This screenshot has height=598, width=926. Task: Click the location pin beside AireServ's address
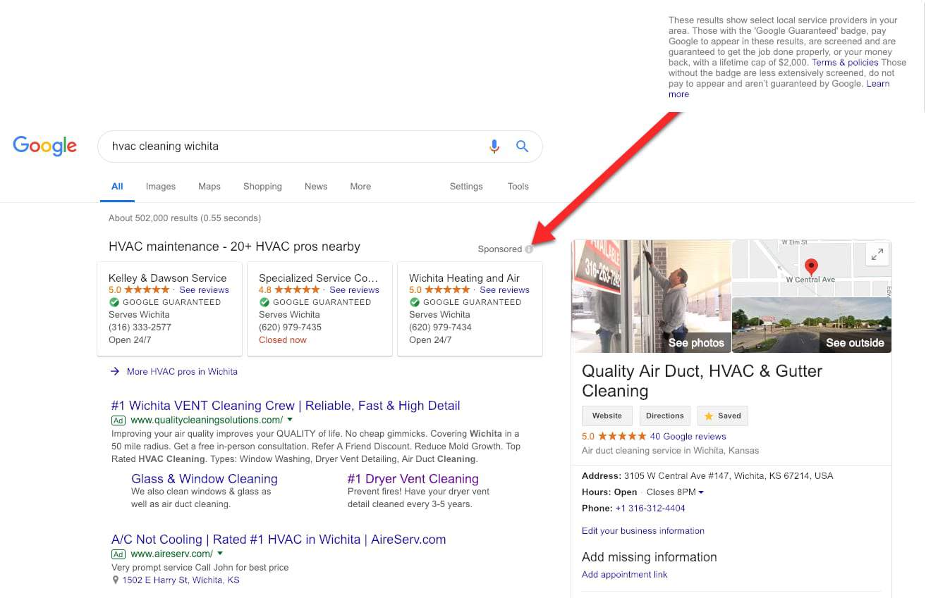click(x=115, y=580)
